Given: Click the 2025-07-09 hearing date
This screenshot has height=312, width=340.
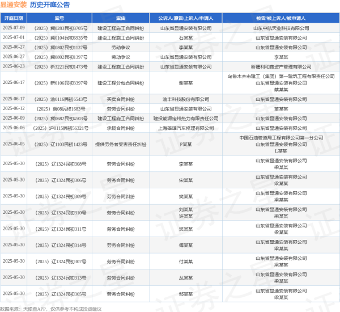Looking at the screenshot, I should [x=14, y=28].
